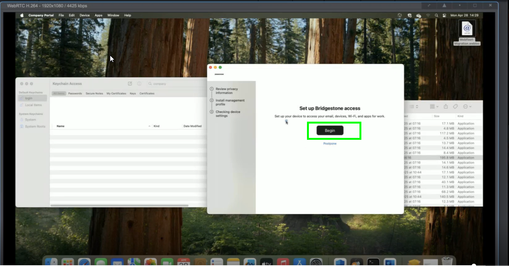This screenshot has width=509, height=266.
Task: Click the Checking device settings step
Action: (230, 114)
